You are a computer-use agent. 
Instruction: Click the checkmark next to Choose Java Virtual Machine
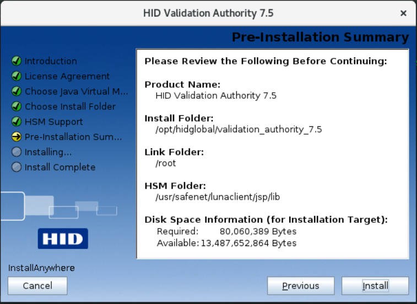(17, 92)
